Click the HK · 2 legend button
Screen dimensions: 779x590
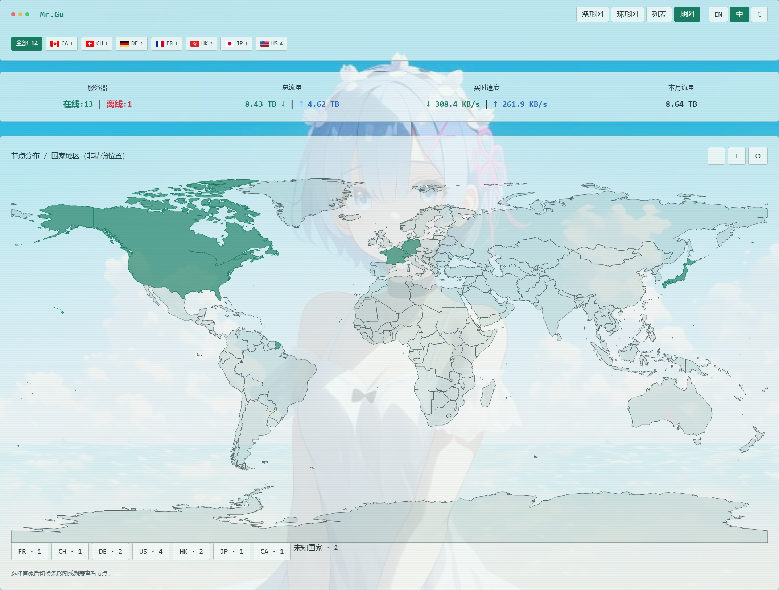[191, 551]
